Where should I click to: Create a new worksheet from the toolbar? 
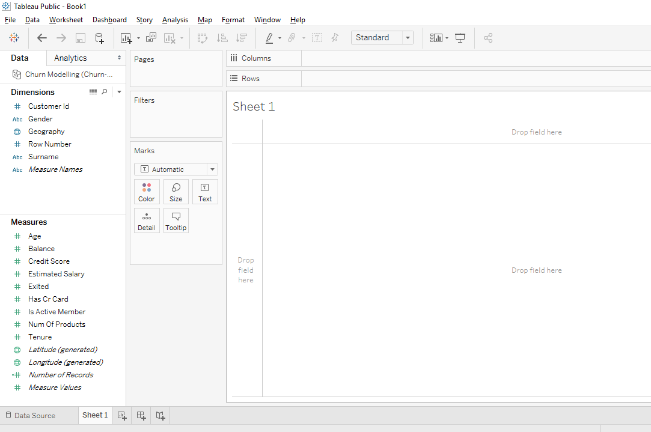tap(125, 37)
